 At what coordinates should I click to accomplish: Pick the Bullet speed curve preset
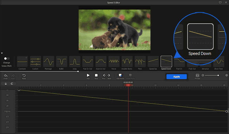pyautogui.click(x=61, y=61)
